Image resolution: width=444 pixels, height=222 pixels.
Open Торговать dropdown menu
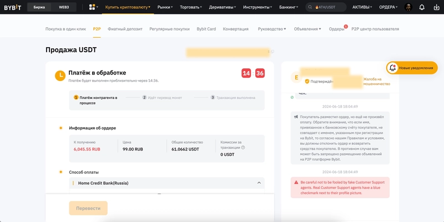pos(191,7)
